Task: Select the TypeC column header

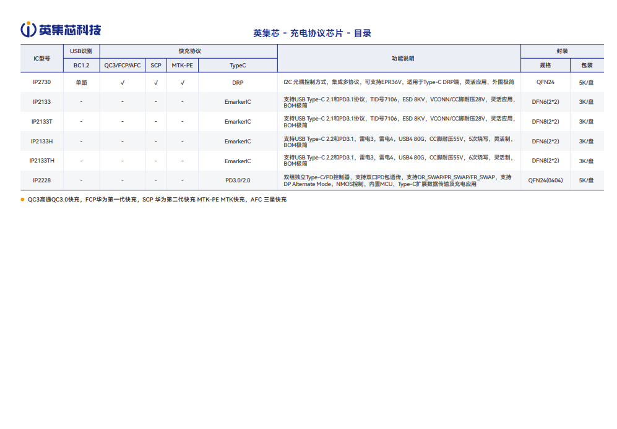Action: pyautogui.click(x=238, y=66)
